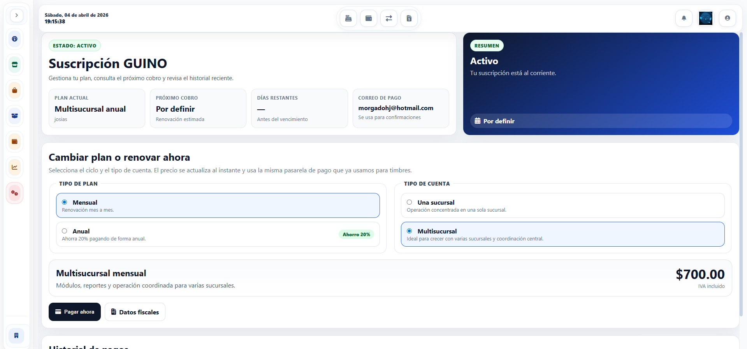
Task: Click the assistant robot avatar thumbnail
Action: pos(705,18)
